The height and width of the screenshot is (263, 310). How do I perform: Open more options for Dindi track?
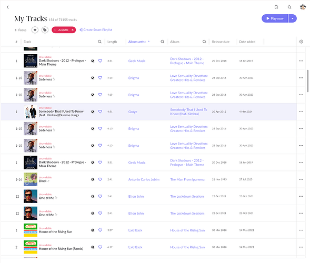(301, 179)
